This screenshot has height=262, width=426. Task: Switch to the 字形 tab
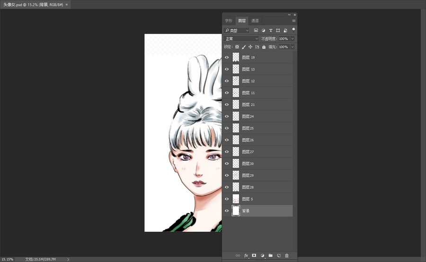pyautogui.click(x=229, y=21)
